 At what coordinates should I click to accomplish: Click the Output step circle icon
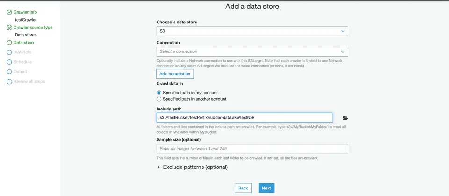[x=9, y=72]
